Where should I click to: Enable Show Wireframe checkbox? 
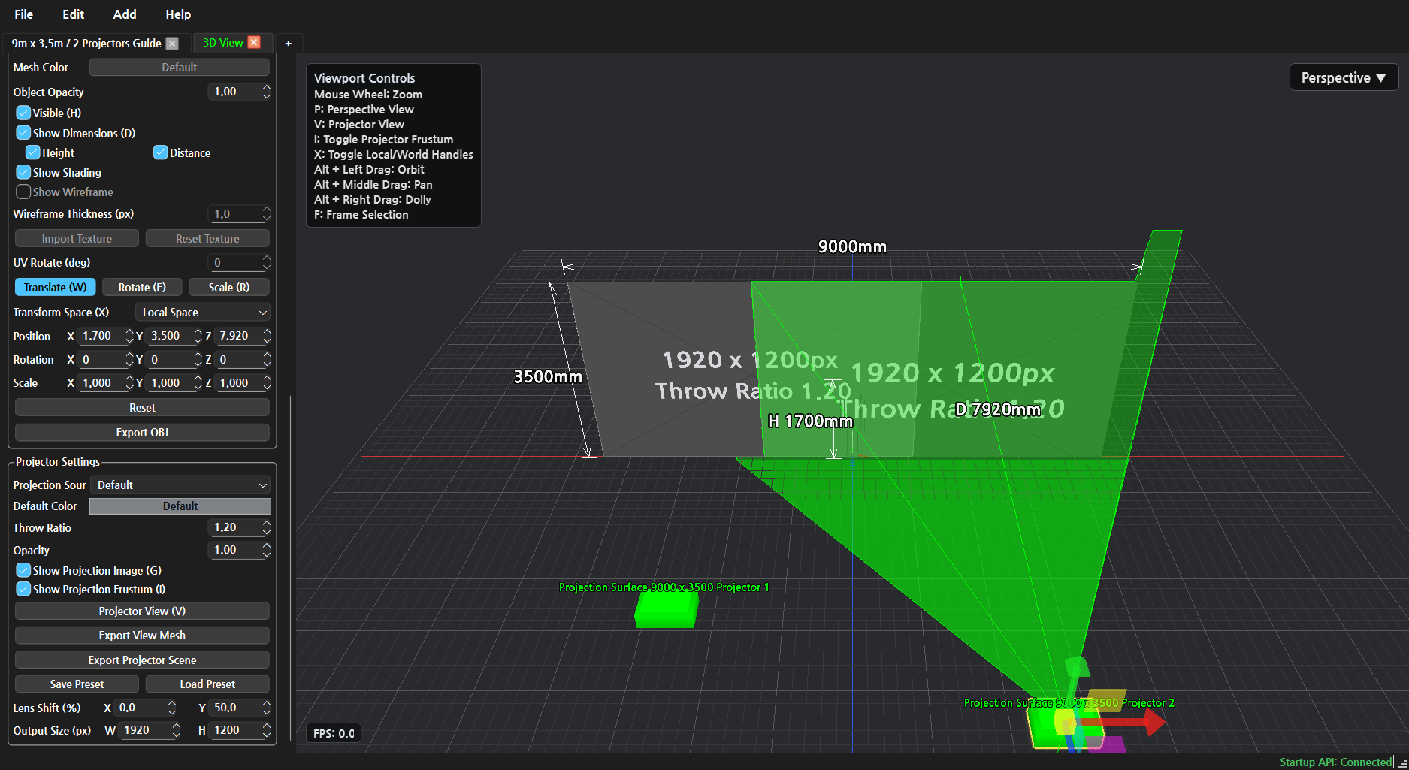23,192
